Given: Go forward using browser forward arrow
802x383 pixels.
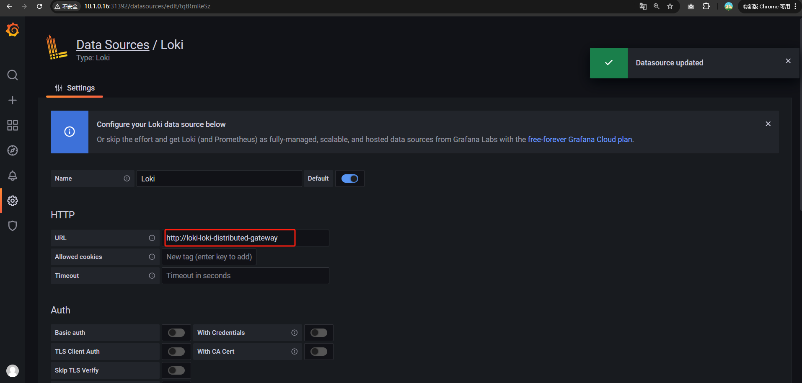Looking at the screenshot, I should tap(24, 6).
